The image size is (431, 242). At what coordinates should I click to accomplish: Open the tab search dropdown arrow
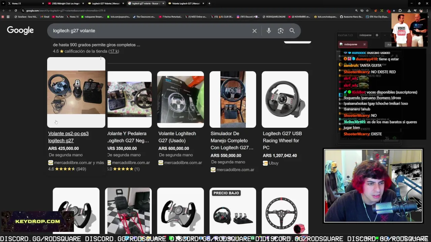pyautogui.click(x=3, y=3)
